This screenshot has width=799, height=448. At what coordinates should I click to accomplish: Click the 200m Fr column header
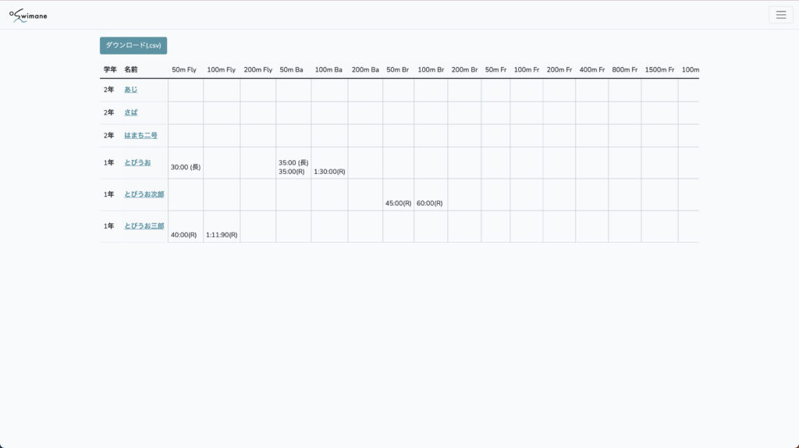(x=559, y=69)
